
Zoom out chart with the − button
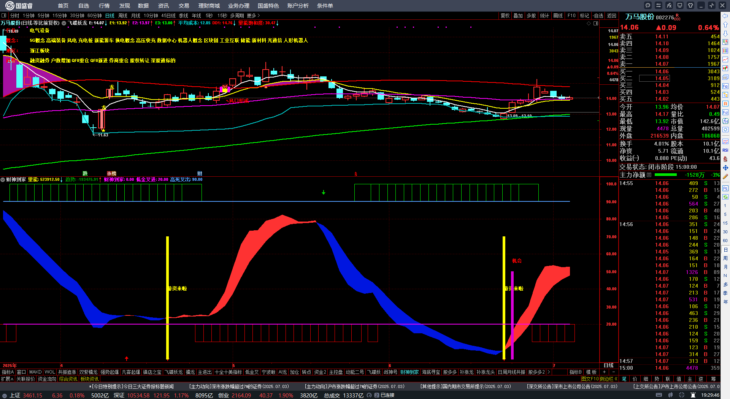[613, 372]
